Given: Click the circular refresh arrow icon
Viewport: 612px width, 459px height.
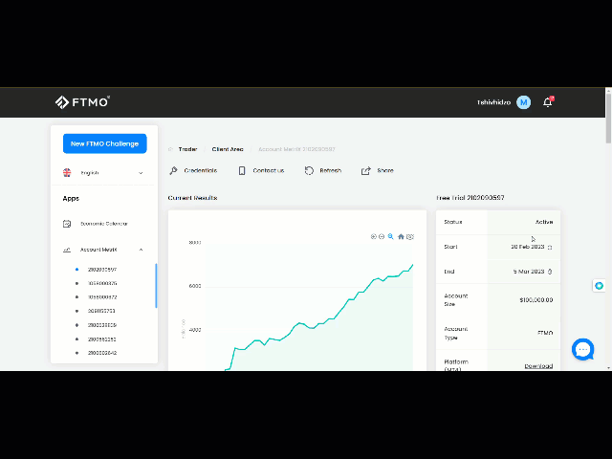Looking at the screenshot, I should tap(309, 170).
